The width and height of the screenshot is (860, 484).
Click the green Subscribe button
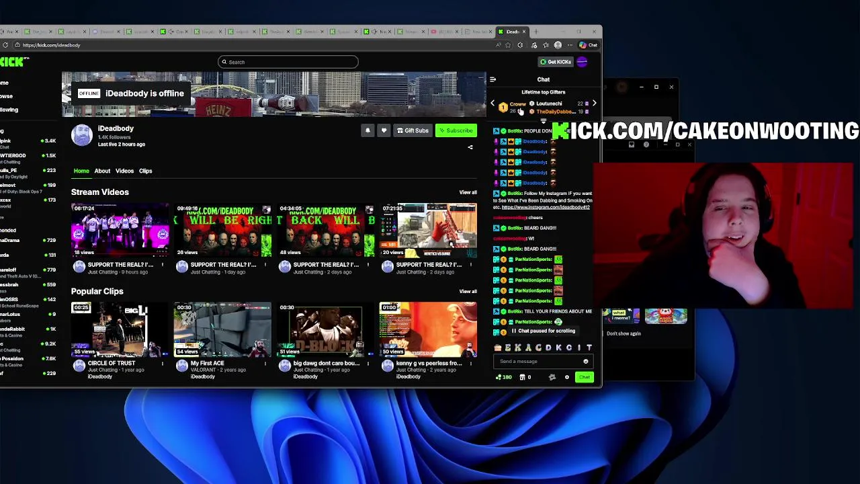pos(456,131)
